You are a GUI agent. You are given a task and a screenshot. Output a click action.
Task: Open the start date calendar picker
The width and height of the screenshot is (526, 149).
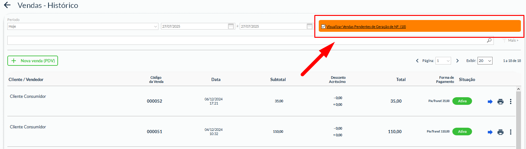click(x=231, y=26)
